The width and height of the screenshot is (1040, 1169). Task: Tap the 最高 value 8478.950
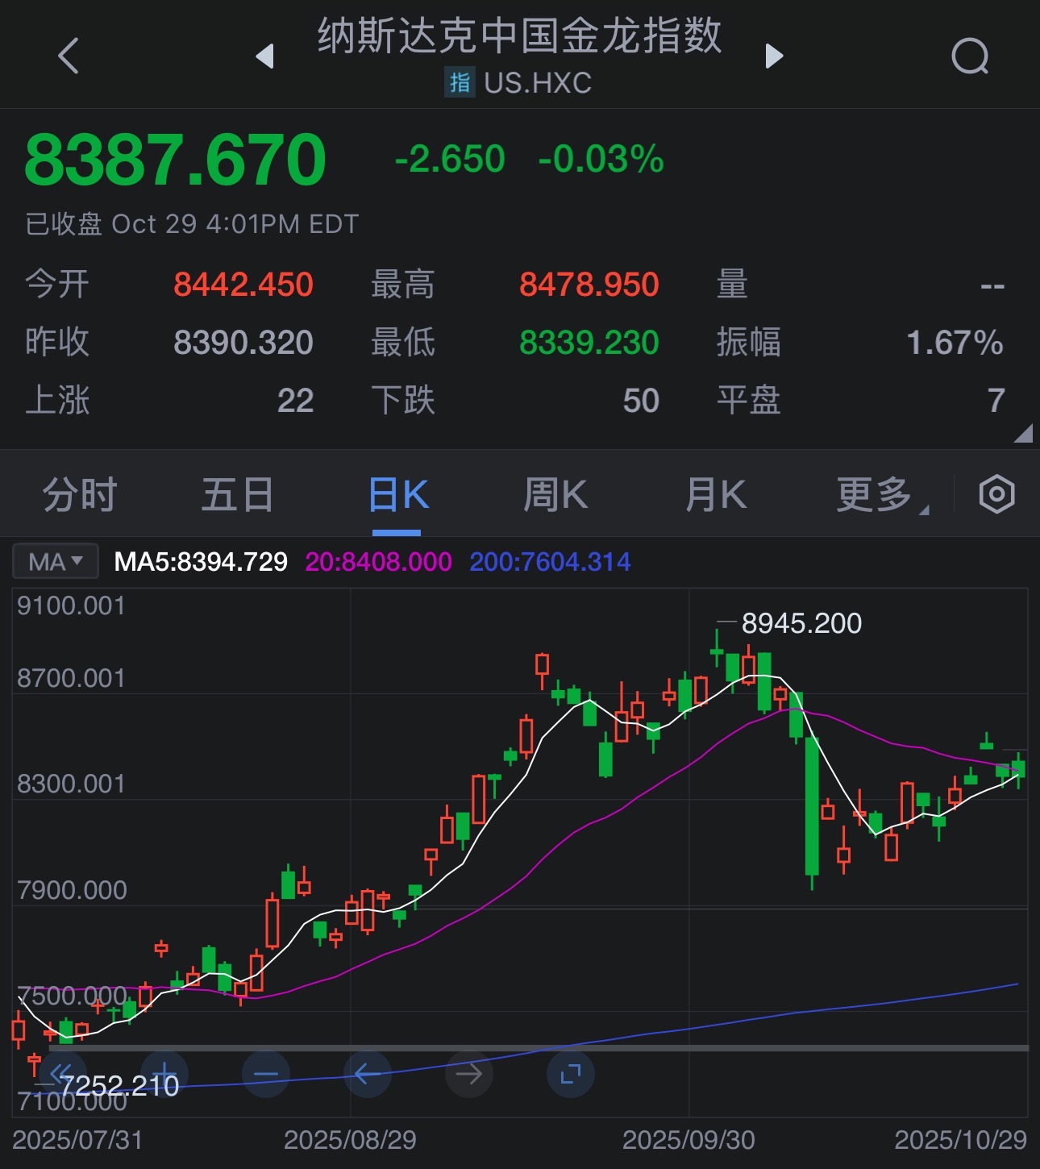coord(589,285)
